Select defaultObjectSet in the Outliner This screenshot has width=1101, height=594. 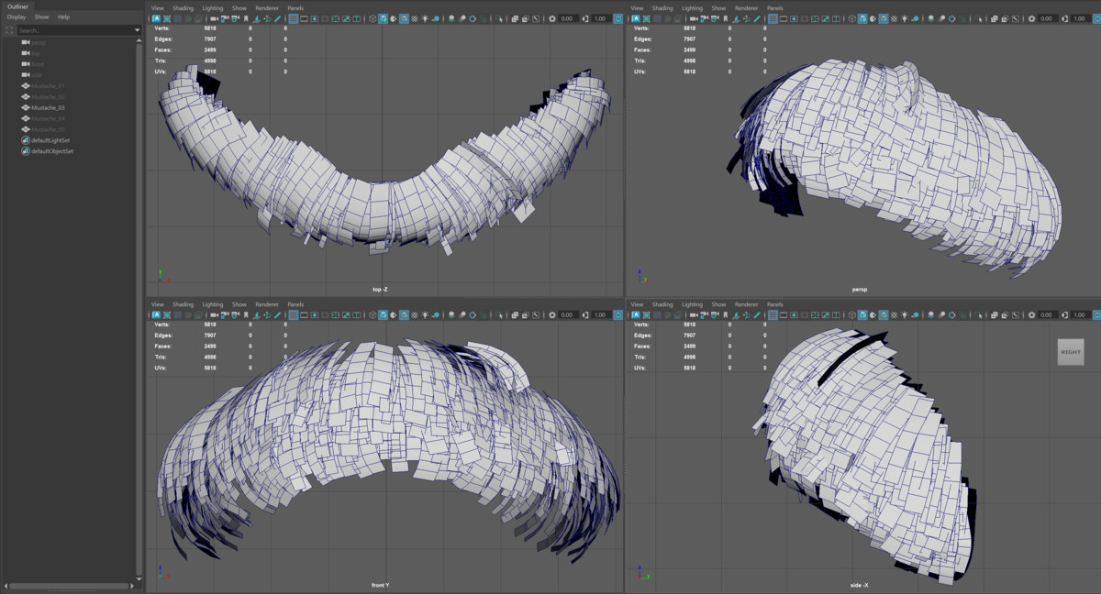click(52, 151)
